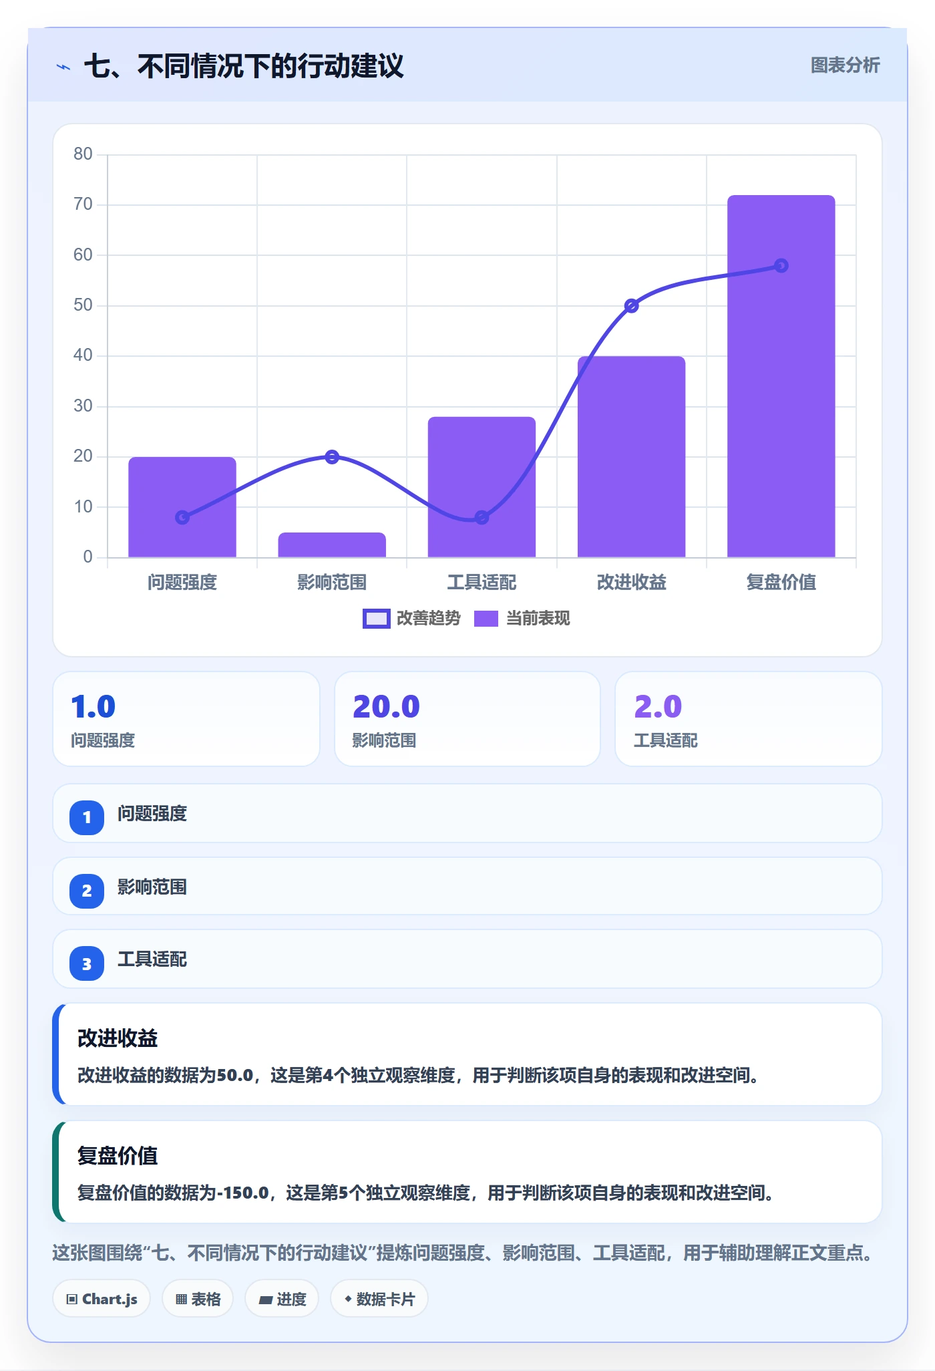Image resolution: width=935 pixels, height=1371 pixels.
Task: Click the 表格 tag
Action: (x=198, y=1299)
